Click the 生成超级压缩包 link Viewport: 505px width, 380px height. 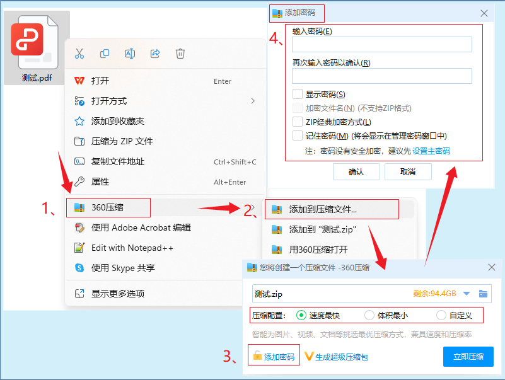point(342,357)
